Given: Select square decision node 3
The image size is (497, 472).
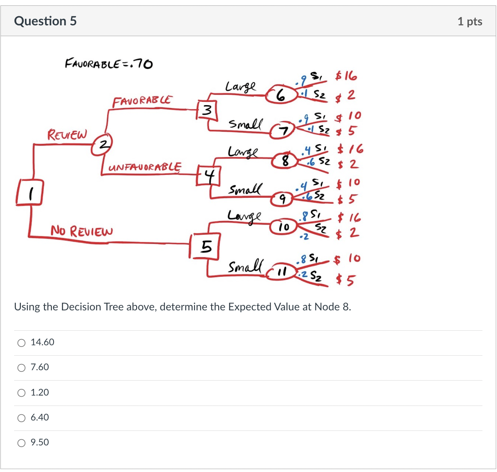Looking at the screenshot, I should tap(207, 111).
